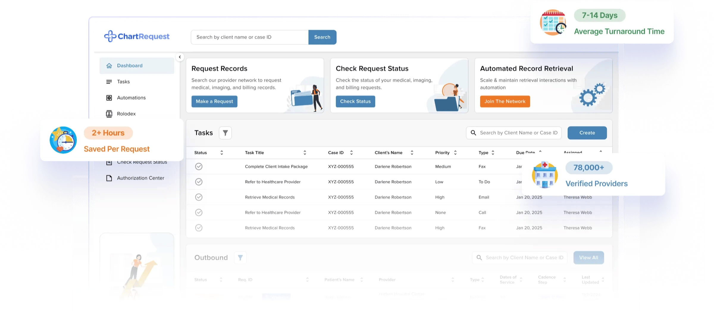This screenshot has width=714, height=311.
Task: Sort tasks by Priority column
Action: point(455,153)
